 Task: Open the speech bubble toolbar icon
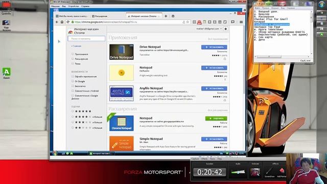pos(233,22)
